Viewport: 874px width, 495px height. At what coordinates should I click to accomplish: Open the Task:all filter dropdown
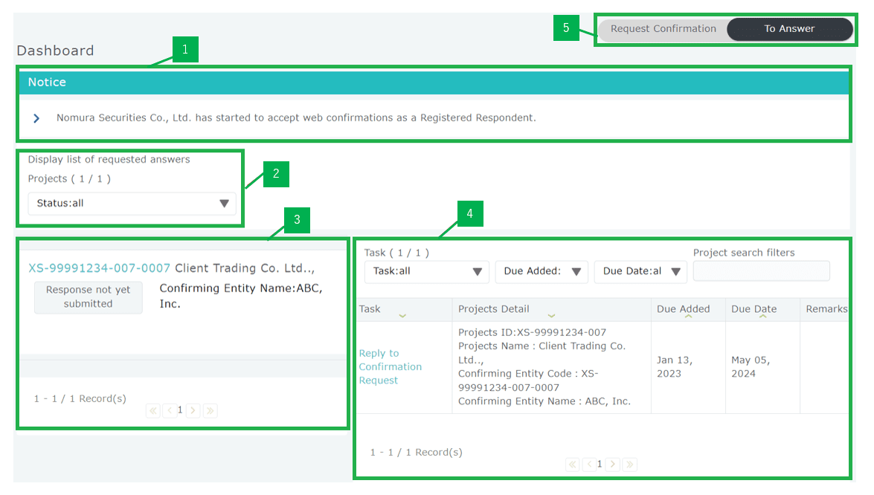click(x=427, y=272)
